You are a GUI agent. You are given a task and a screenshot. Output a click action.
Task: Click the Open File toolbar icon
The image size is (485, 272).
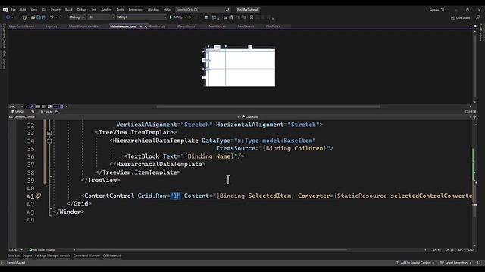[x=33, y=17]
